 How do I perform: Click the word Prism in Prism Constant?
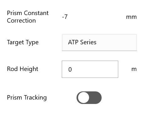tap(14, 13)
